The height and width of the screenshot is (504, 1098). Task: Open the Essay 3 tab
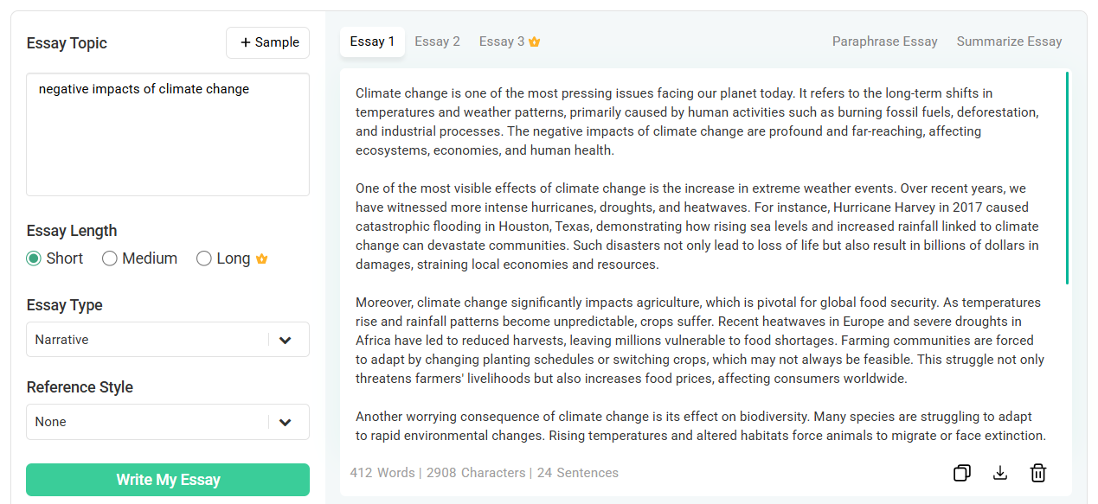click(x=502, y=41)
